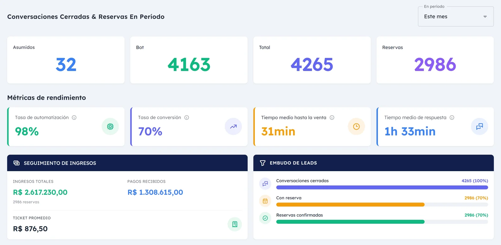Image resolution: width=501 pixels, height=245 pixels.
Task: Click the SEGUIMIENTO DE INGRESOS panel title
Action: 60,163
